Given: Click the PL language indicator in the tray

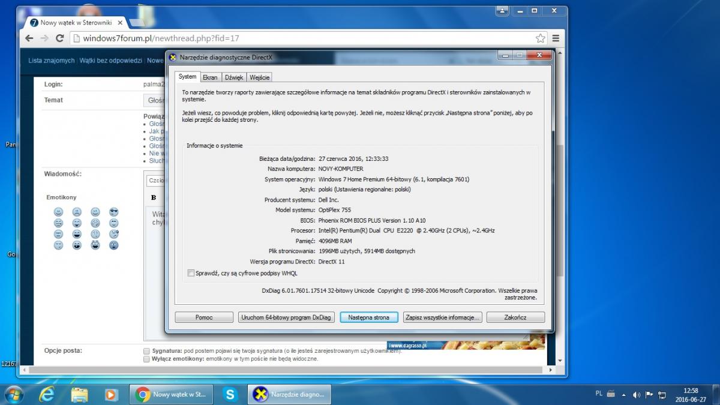Looking at the screenshot, I should click(599, 394).
